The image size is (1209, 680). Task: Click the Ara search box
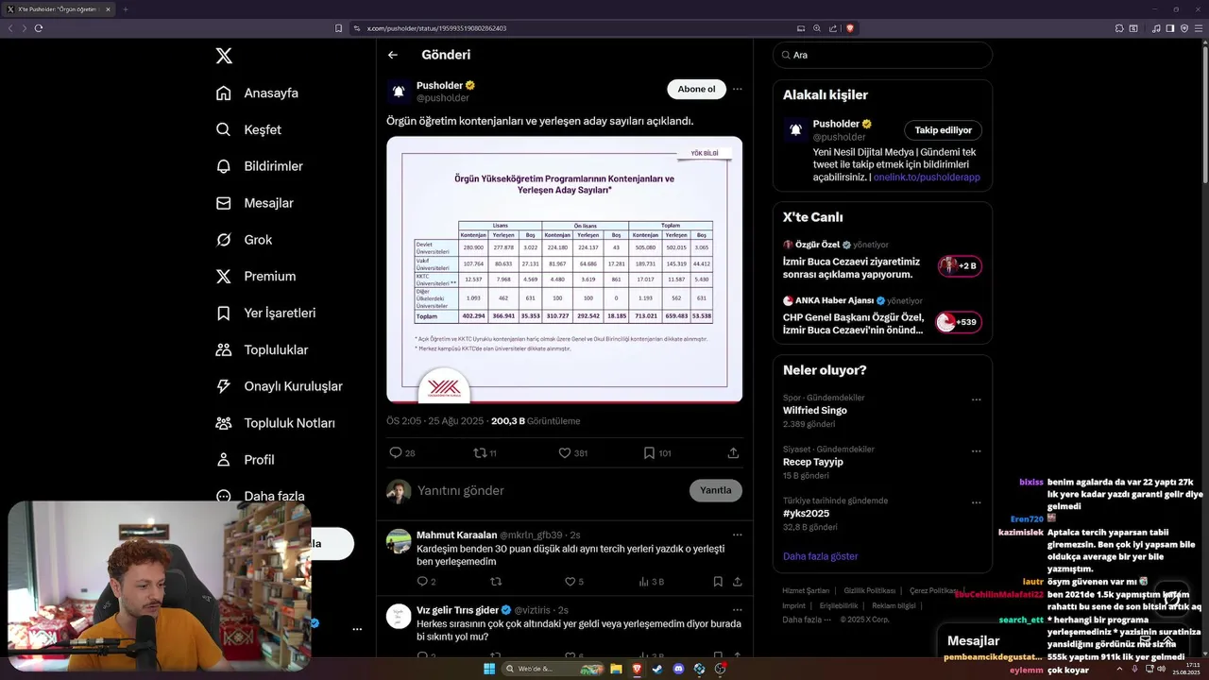click(x=882, y=55)
